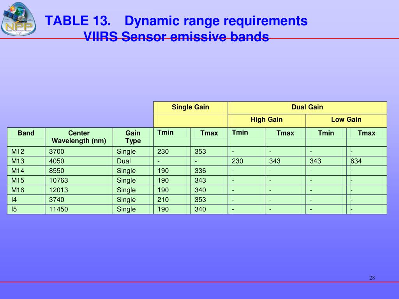
Task: Click Low Gain Tmax value 634
Action: tap(356, 161)
